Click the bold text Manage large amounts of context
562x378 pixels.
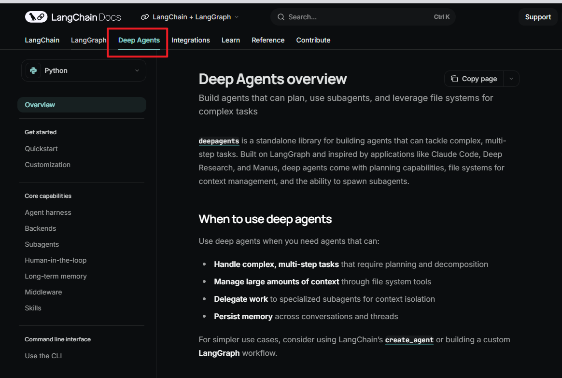(x=276, y=282)
